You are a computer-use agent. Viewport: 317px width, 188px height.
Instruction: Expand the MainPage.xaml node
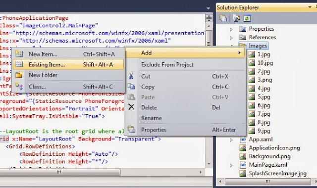click(x=231, y=165)
